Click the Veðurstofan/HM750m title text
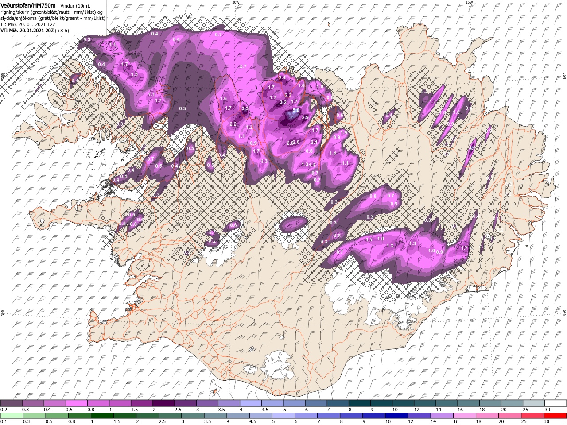Viewport: 567px width, 425px height. tap(28, 5)
